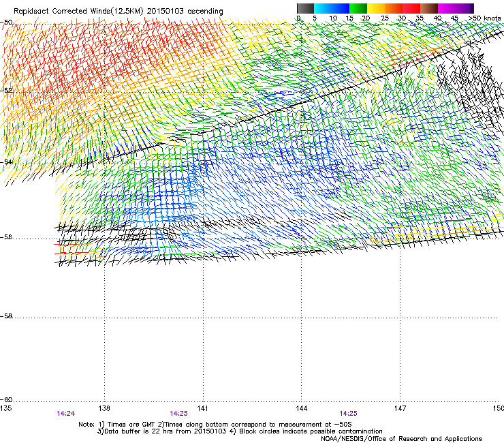Click the dark purple 45-50 knots swatch
The height and width of the screenshot is (443, 504).
point(464,8)
